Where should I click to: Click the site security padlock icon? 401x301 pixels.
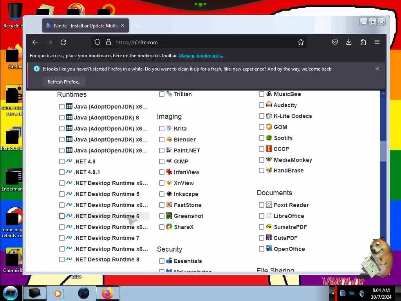(x=108, y=42)
